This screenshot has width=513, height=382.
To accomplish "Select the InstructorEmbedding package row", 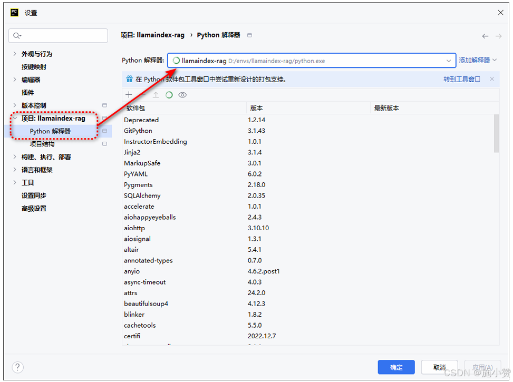I will [308, 141].
